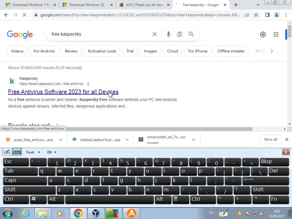
Task: Switch to touch keyboard mode
Action: click(17, 152)
